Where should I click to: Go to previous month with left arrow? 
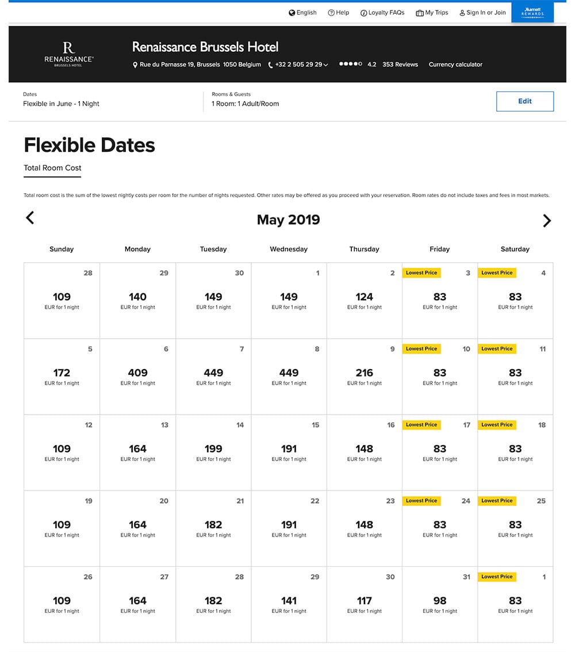[30, 217]
